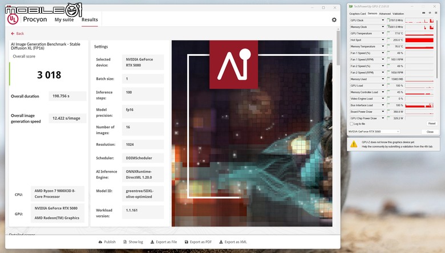Screen dimensions: 445x253
Task: Click Inference steps value 100
Action: (x=143, y=94)
